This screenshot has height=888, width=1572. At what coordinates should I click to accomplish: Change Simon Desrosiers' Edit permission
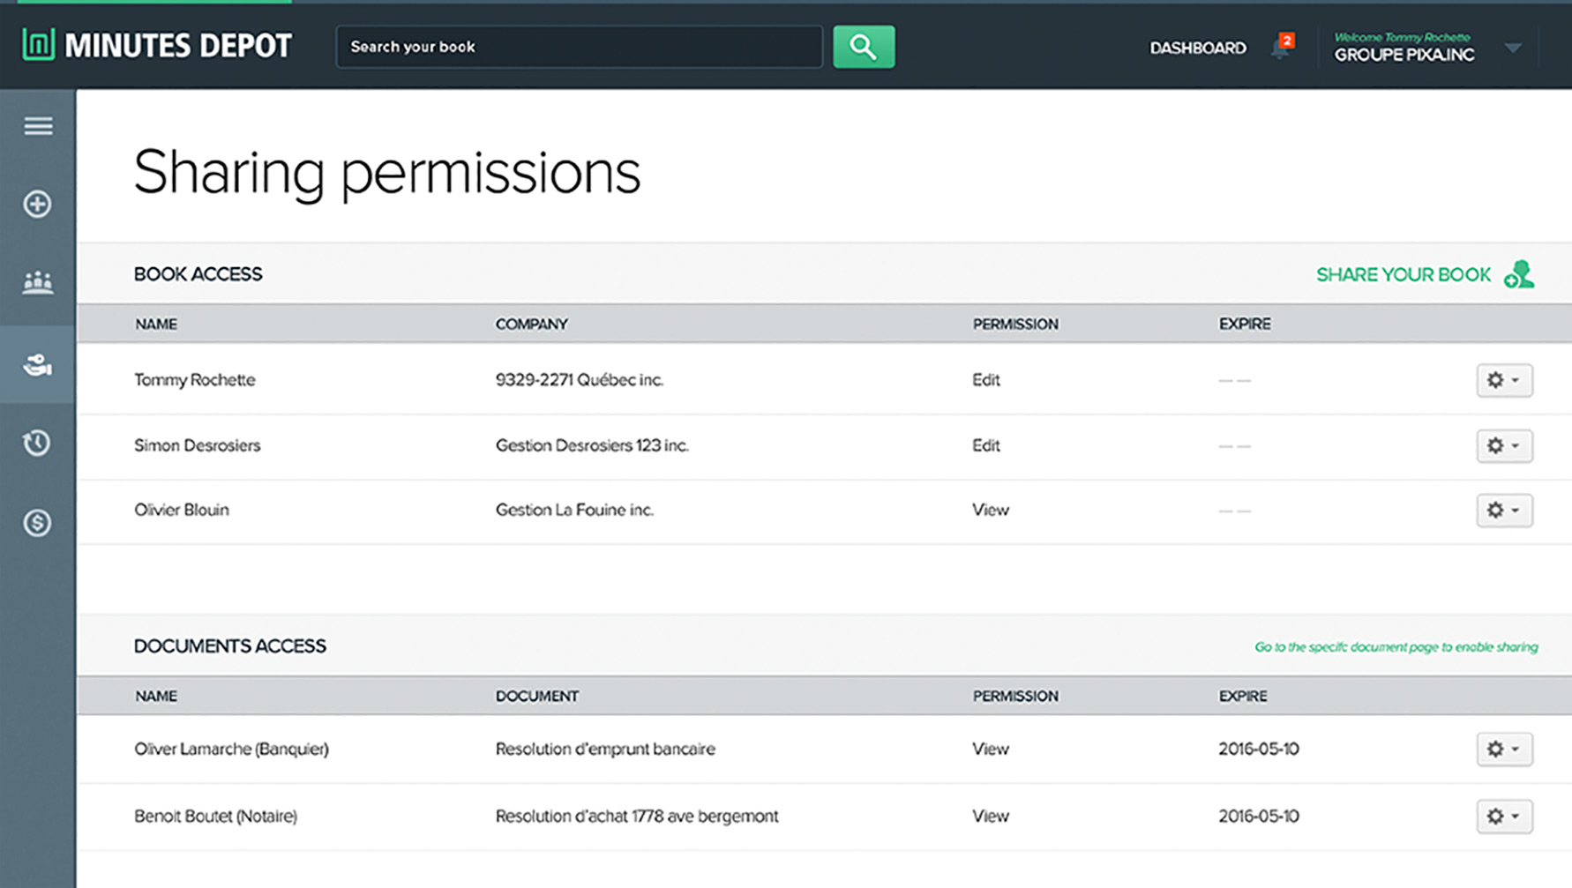tap(985, 445)
